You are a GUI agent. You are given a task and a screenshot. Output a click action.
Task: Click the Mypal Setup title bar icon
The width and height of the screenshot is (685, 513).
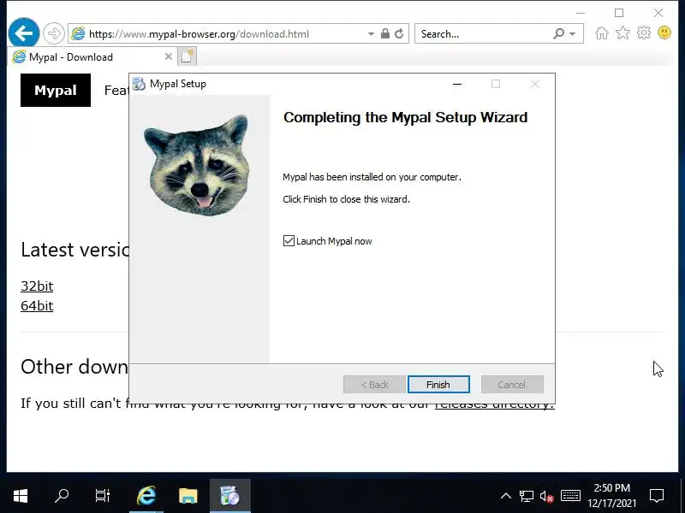click(139, 83)
